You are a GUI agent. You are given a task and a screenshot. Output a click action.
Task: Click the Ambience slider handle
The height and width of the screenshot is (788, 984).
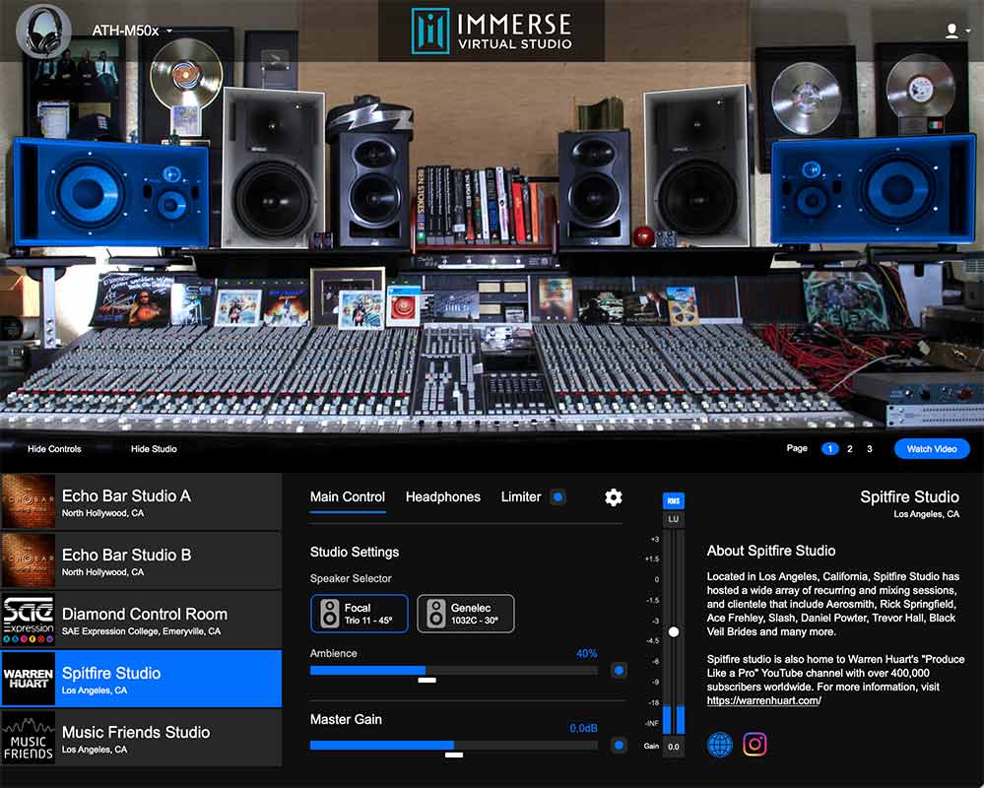click(427, 679)
